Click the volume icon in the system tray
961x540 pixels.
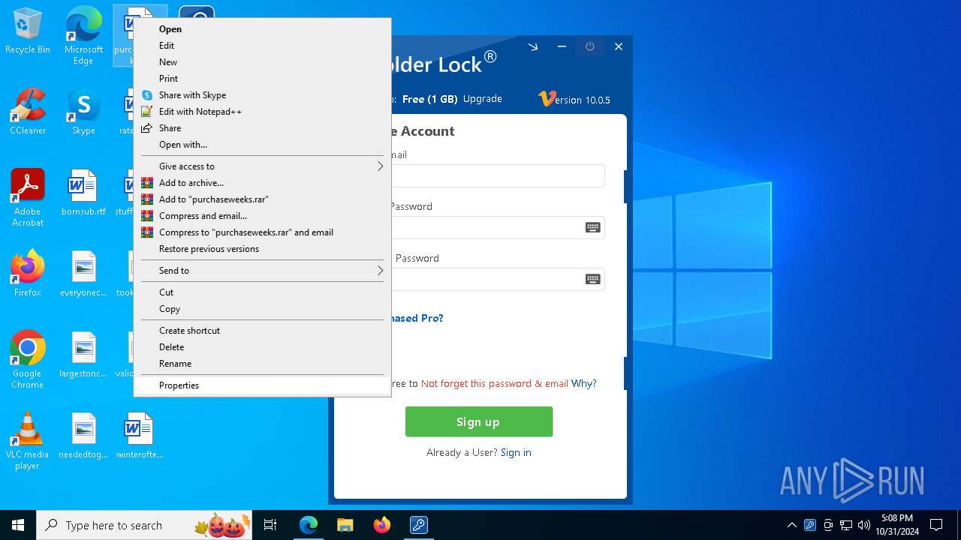[864, 525]
